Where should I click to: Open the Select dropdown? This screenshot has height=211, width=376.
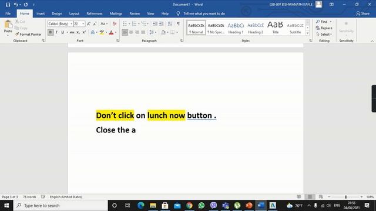pos(324,35)
